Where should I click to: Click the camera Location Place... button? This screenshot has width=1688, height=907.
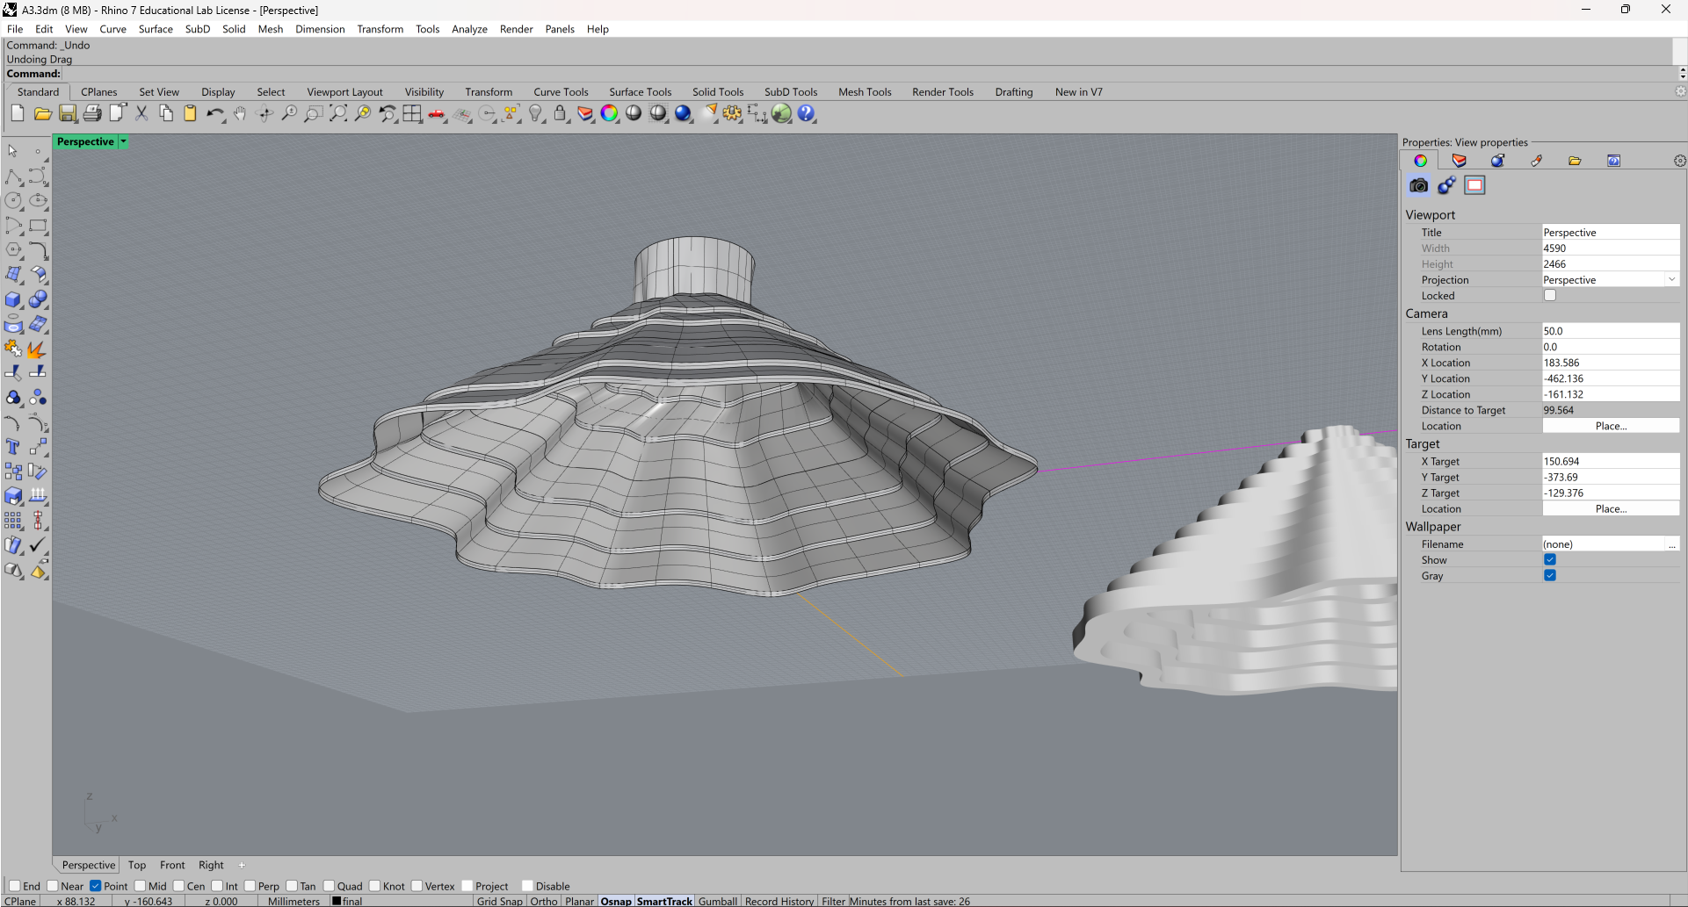[1611, 426]
